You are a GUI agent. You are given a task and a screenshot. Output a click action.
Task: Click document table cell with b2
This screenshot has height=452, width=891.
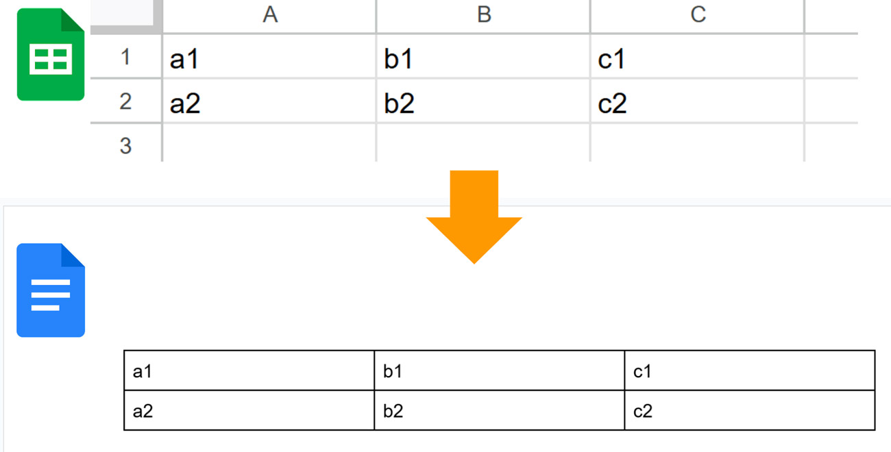(x=500, y=410)
